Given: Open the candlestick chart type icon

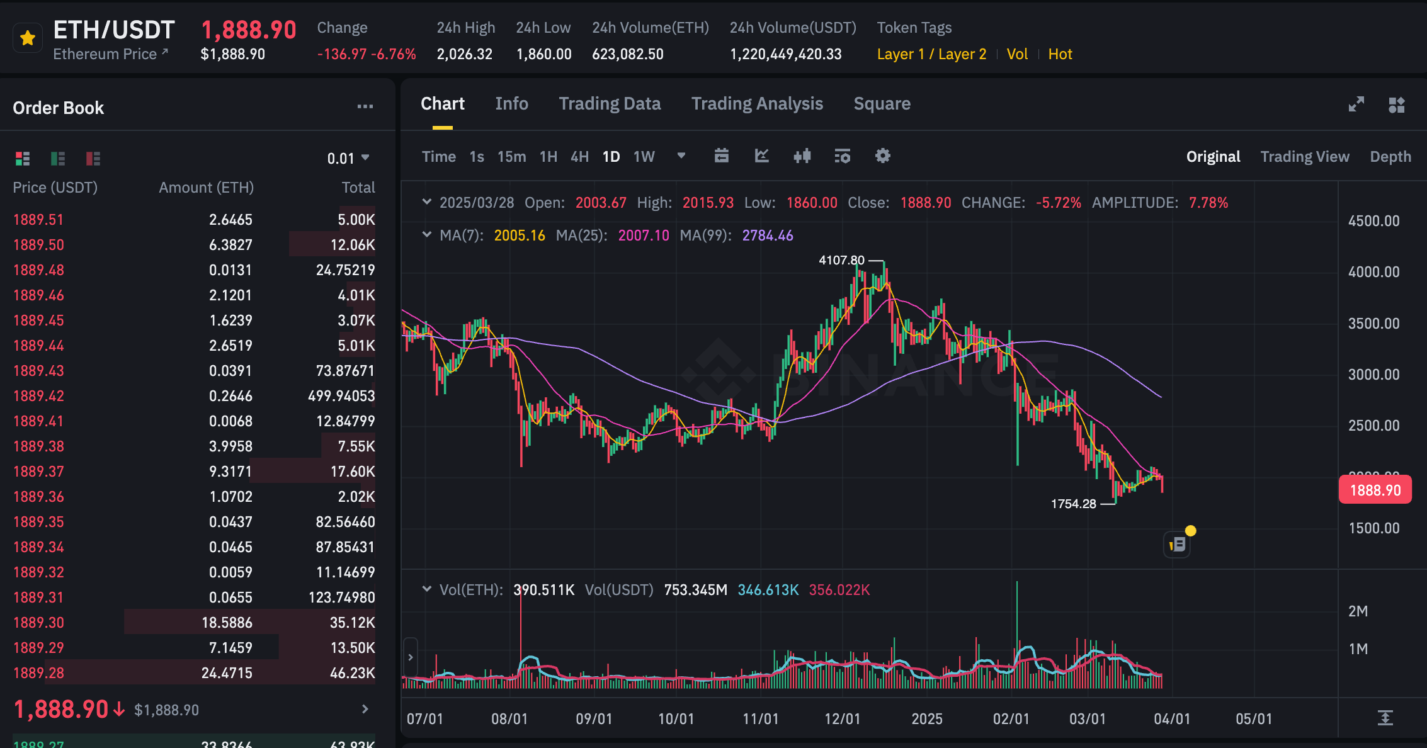Looking at the screenshot, I should coord(802,156).
